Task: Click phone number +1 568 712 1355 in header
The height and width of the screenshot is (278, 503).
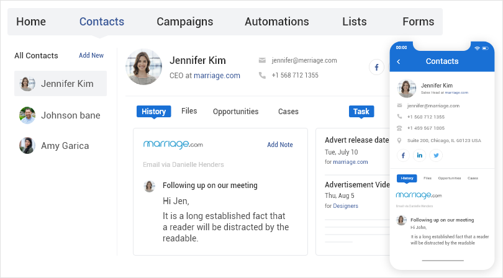Action: (x=295, y=75)
